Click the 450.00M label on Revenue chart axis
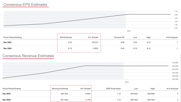The height and width of the screenshot is (102, 181). point(175,79)
